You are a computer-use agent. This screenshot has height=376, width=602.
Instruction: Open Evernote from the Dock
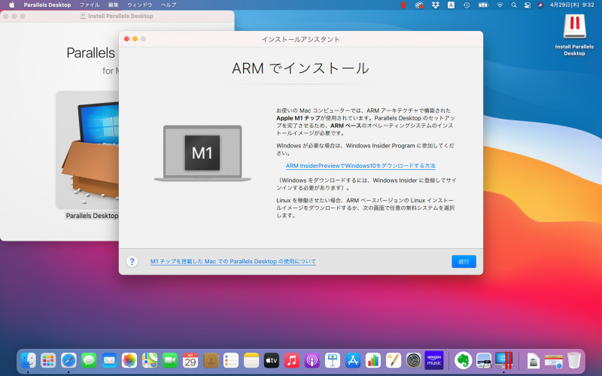tap(463, 360)
